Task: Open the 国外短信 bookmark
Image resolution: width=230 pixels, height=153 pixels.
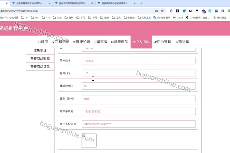Action: tap(219, 18)
